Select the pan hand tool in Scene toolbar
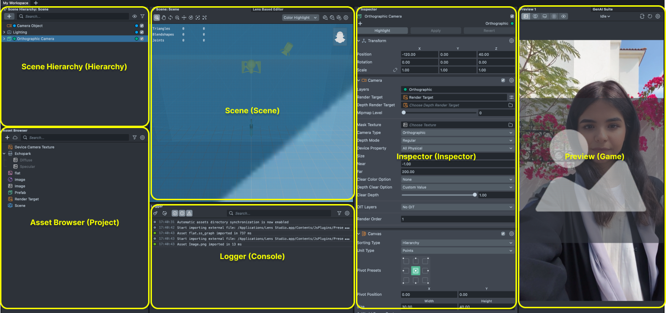This screenshot has width=666, height=313. (x=163, y=18)
